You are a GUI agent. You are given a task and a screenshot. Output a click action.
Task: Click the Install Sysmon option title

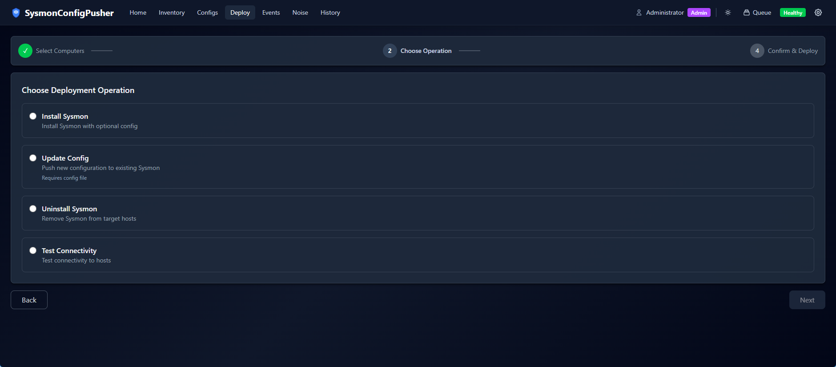tap(65, 116)
